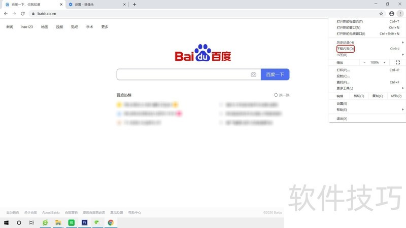
Task: Expand the 更多工具(L) submenu
Action: pos(367,88)
